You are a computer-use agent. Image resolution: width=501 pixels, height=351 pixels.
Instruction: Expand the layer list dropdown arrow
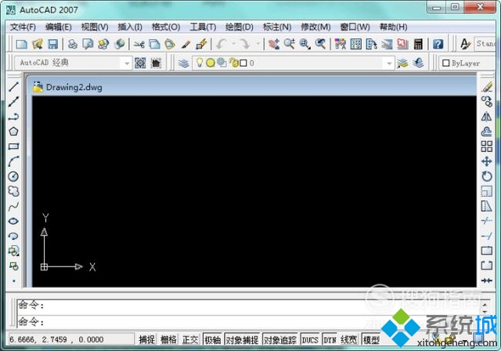pos(389,63)
